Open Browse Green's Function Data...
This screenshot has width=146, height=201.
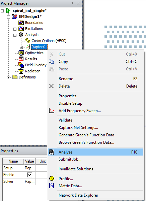coord(96,142)
